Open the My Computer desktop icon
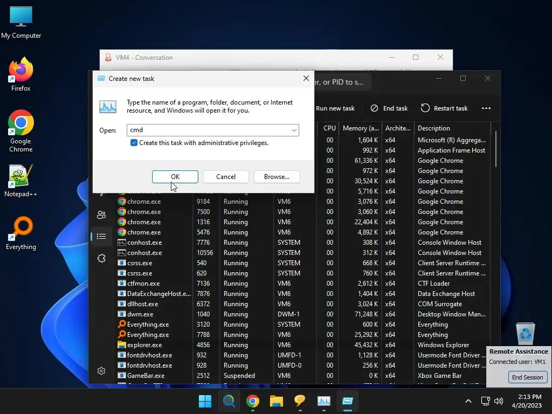This screenshot has width=552, height=414. click(21, 22)
